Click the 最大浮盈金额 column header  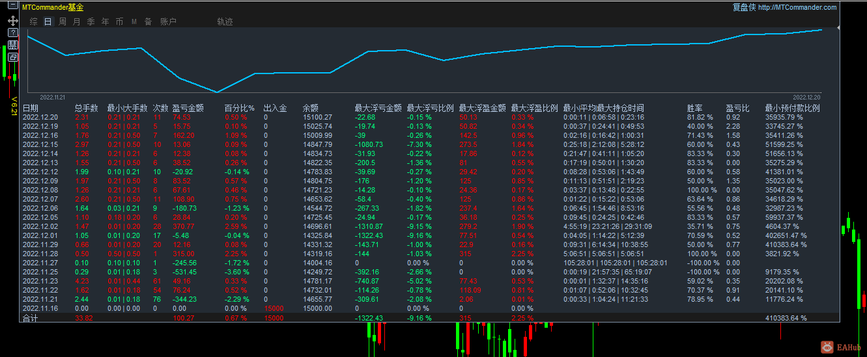click(483, 108)
